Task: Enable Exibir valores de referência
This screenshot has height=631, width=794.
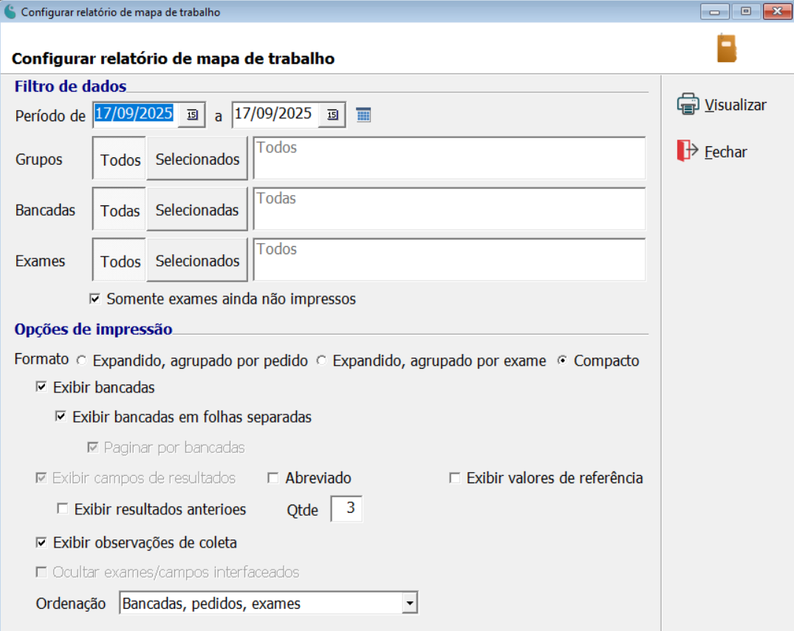Action: (454, 477)
